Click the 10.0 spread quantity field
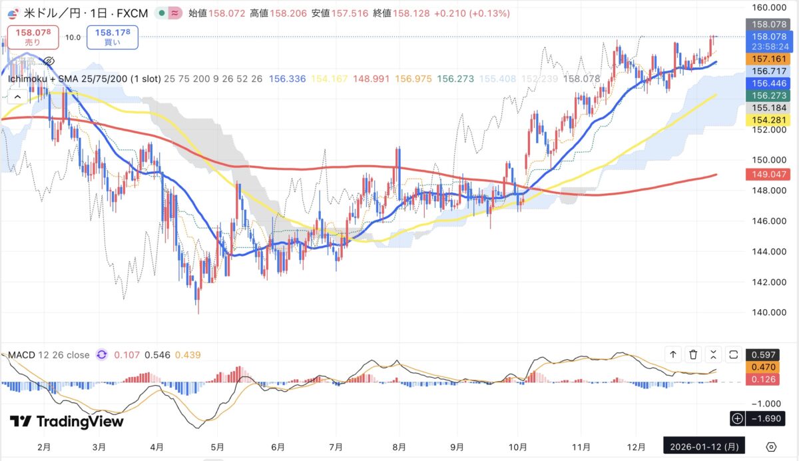This screenshot has height=461, width=799. 73,37
